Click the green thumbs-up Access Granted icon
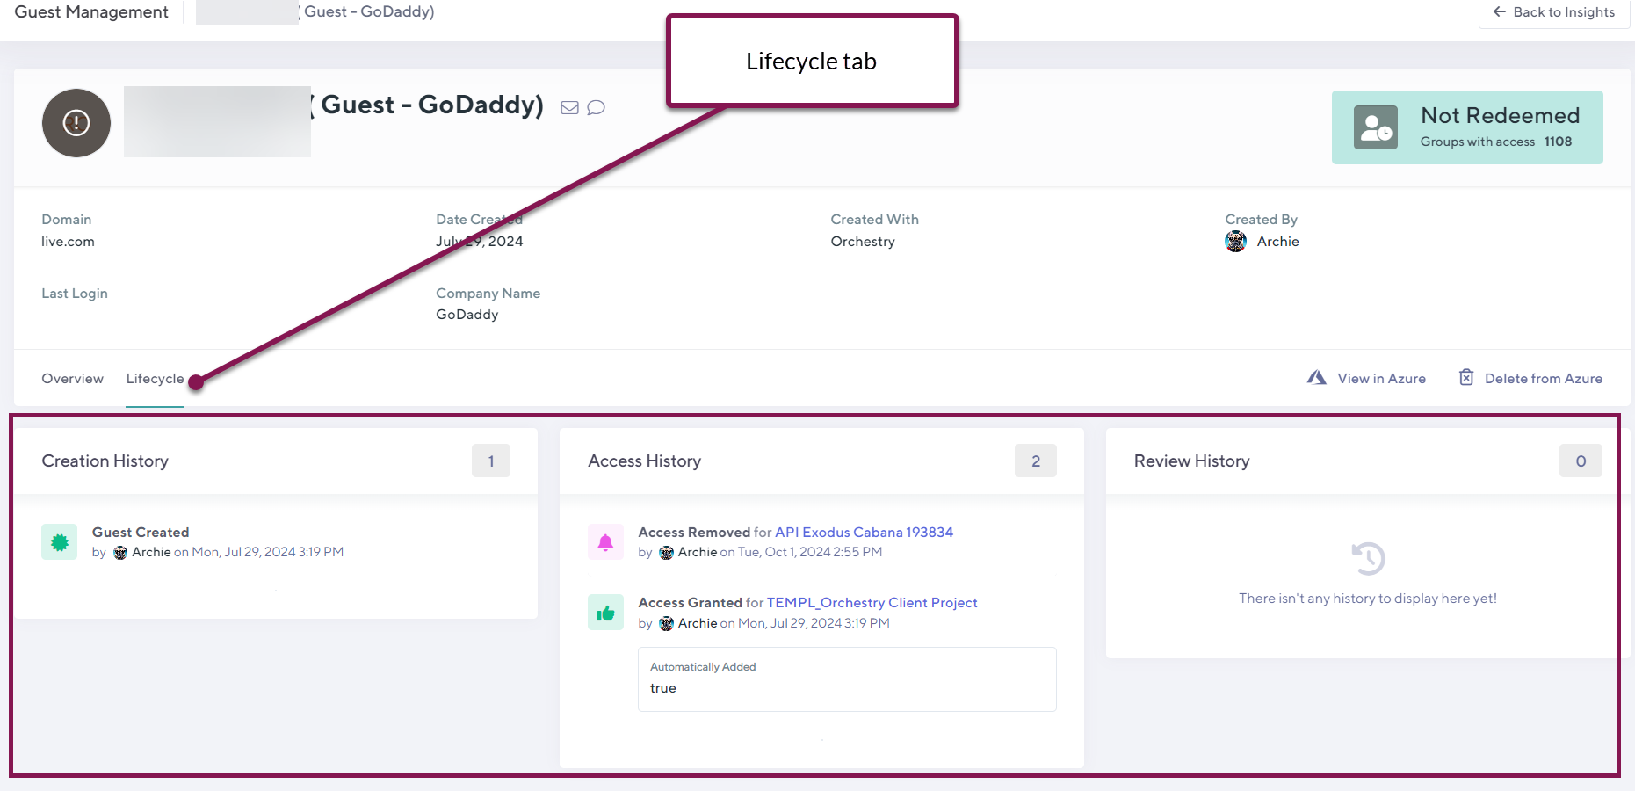Viewport: 1635px width, 791px height. click(605, 613)
